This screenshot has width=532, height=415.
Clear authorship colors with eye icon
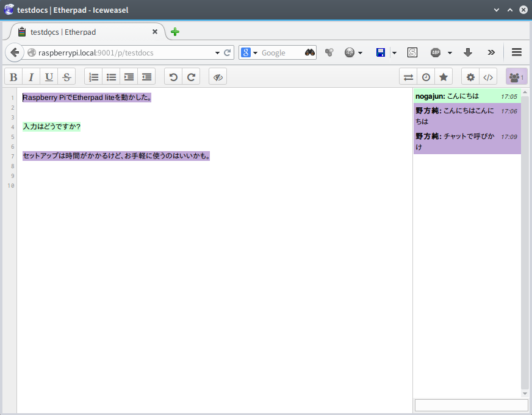tap(218, 77)
